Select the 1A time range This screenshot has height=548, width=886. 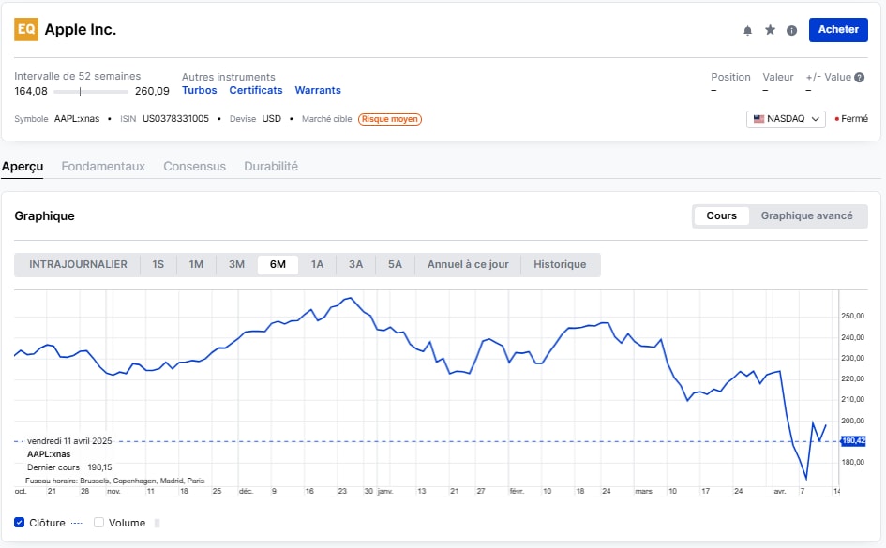(x=317, y=264)
